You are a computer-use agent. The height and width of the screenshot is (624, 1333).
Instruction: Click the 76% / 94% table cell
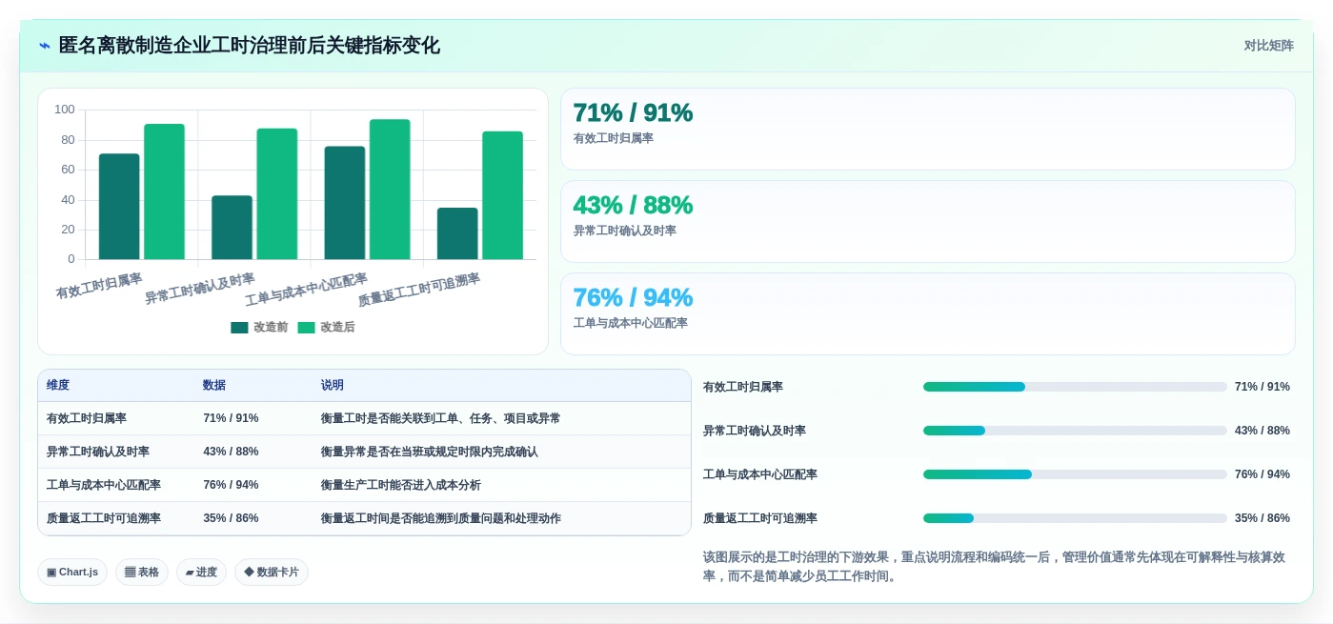coord(231,485)
